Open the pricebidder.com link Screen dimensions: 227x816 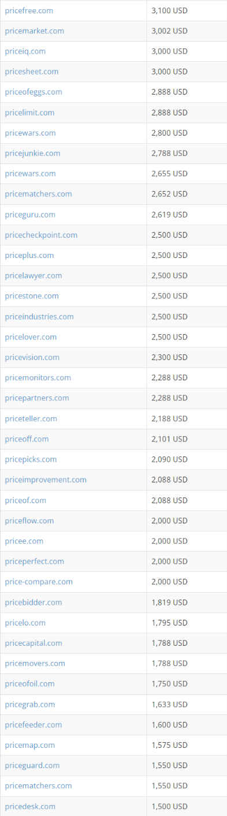(34, 602)
